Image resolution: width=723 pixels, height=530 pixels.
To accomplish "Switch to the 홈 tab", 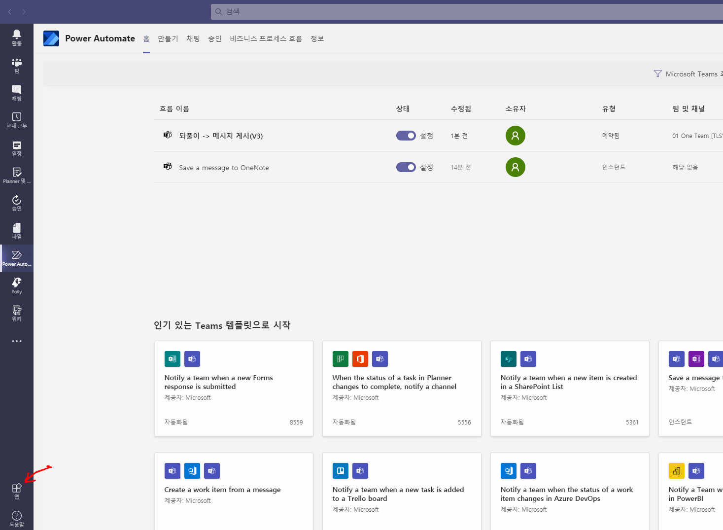I will (146, 38).
